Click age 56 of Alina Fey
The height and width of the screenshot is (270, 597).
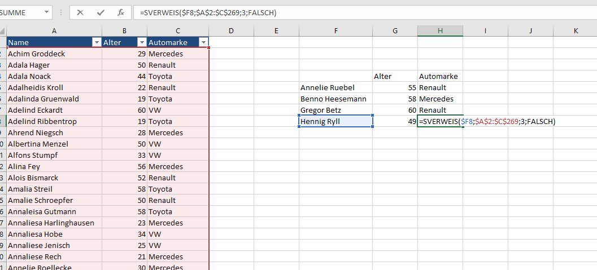coord(124,166)
